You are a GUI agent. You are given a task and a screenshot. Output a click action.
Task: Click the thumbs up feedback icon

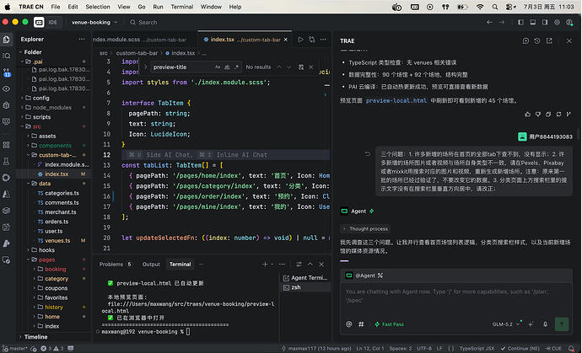pos(527,115)
